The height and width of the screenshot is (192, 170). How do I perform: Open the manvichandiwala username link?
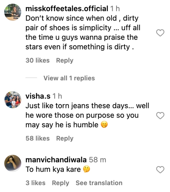pyautogui.click(x=56, y=160)
